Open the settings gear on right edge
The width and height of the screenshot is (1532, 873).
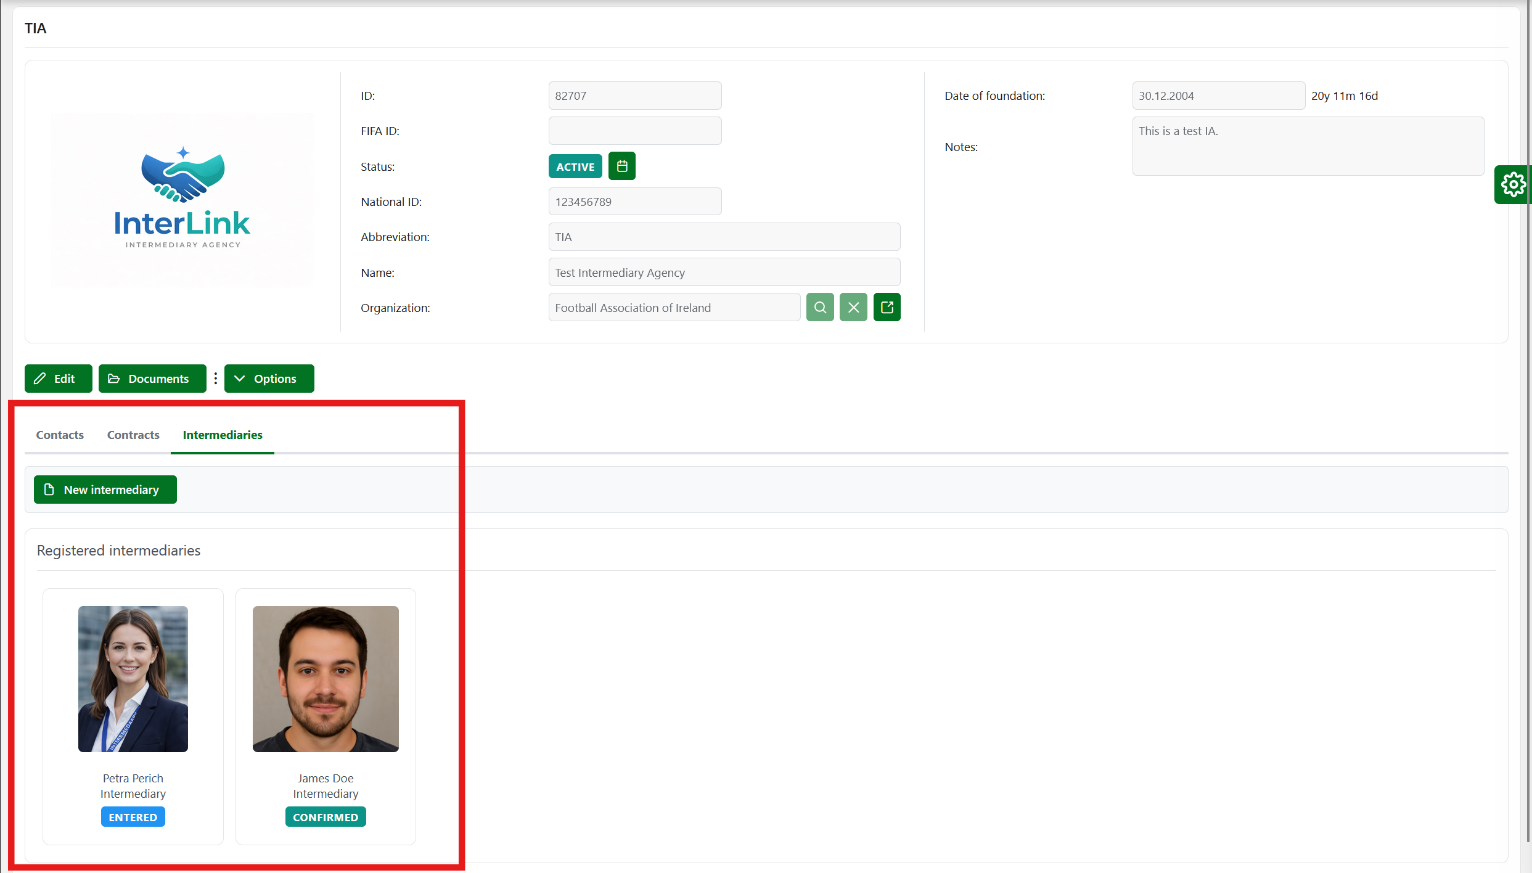(x=1512, y=184)
